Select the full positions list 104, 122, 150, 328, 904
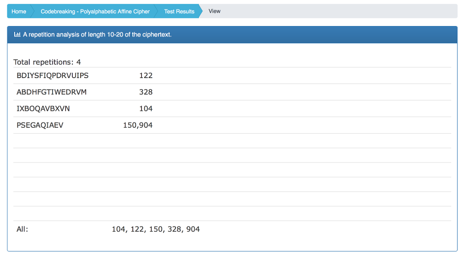469x262 pixels. (156, 229)
